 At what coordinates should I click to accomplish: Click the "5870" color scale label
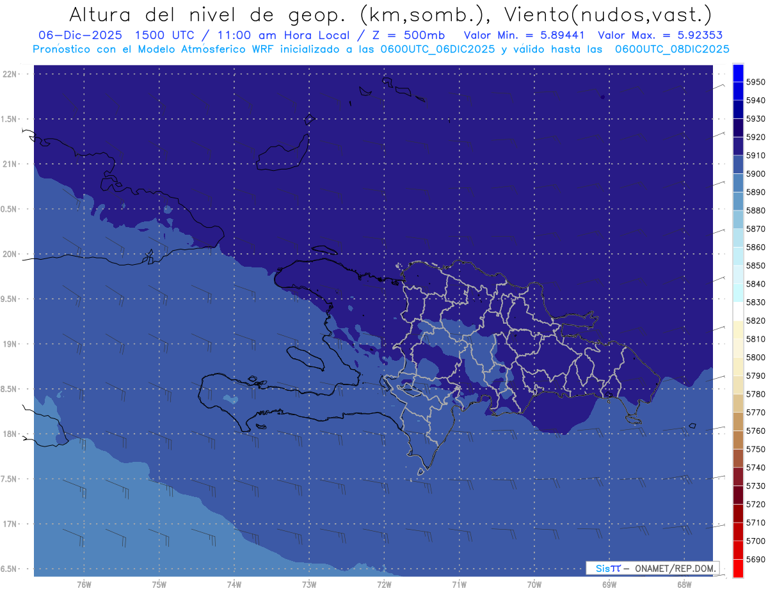tap(755, 229)
